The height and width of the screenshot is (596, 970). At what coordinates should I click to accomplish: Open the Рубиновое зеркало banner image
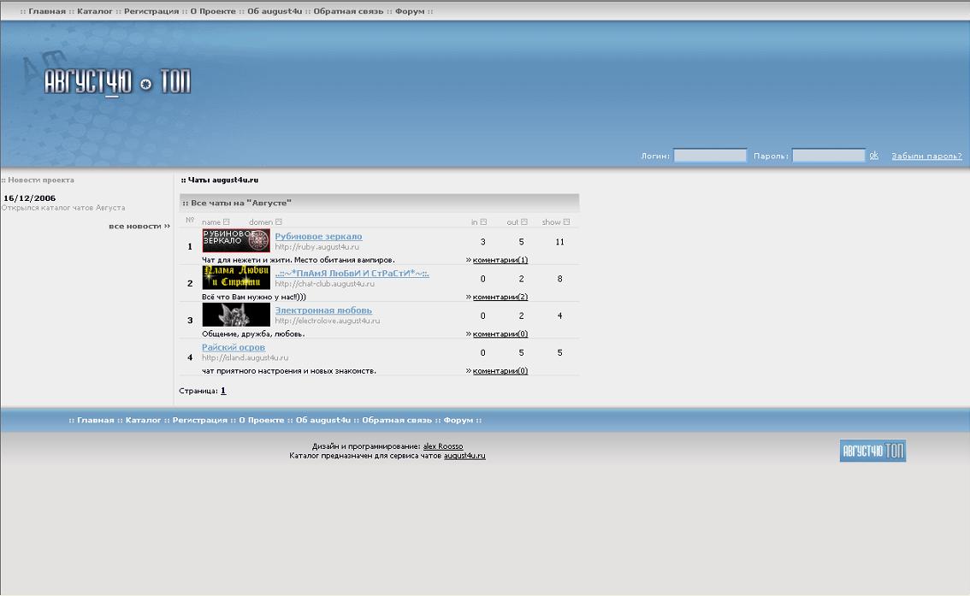pos(236,240)
